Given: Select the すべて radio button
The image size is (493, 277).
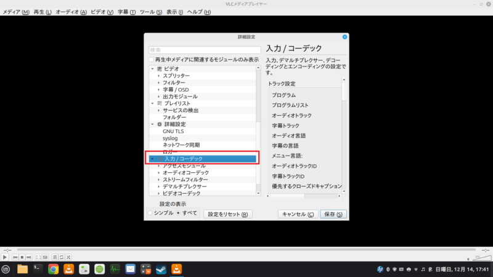Looking at the screenshot, I should (179, 213).
